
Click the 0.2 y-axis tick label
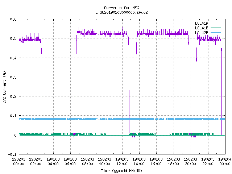(13, 96)
